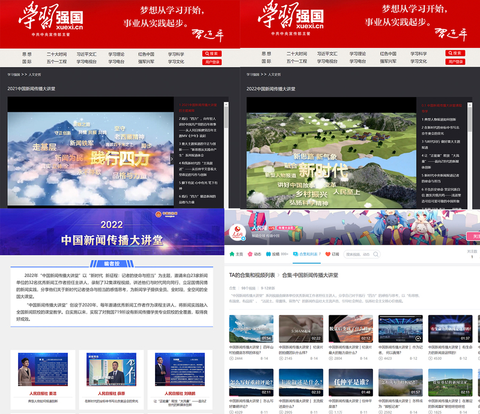Click the 人民网 round avatar logo

pyautogui.click(x=237, y=233)
